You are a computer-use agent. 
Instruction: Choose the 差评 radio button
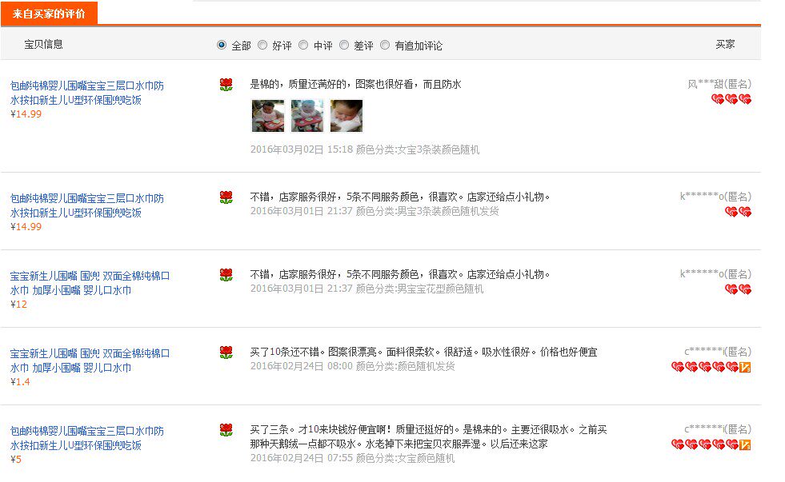[x=344, y=45]
